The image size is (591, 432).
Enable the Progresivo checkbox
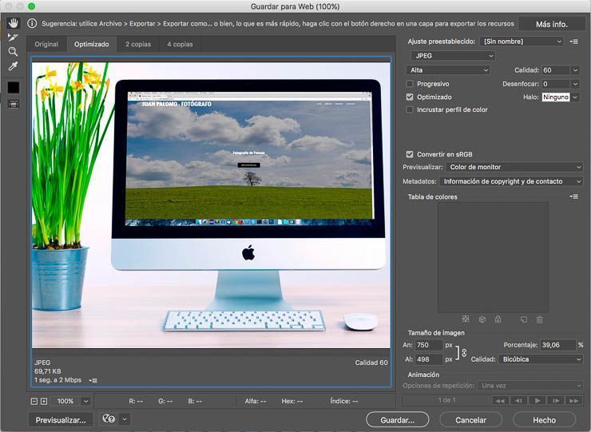pyautogui.click(x=410, y=84)
